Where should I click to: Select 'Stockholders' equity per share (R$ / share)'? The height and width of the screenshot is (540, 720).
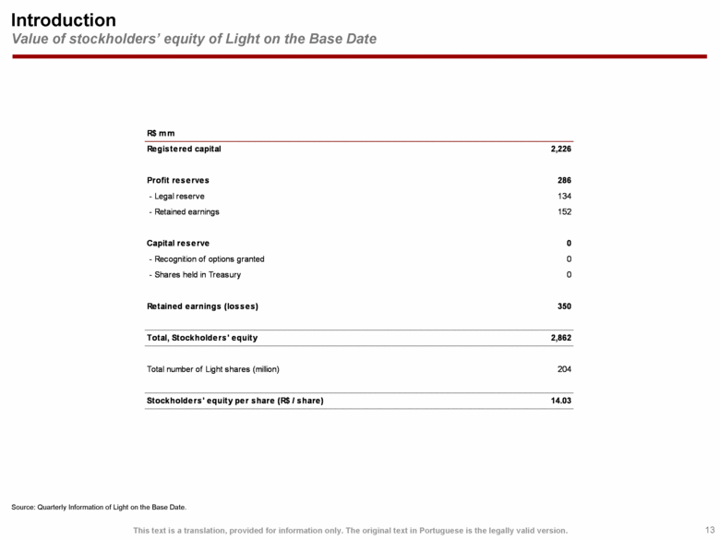pyautogui.click(x=235, y=401)
